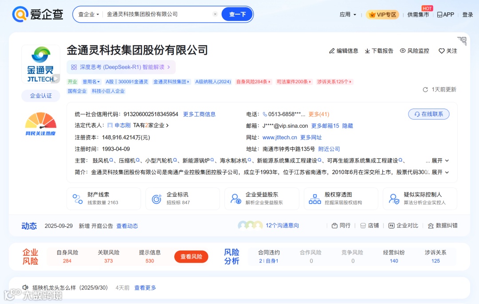Search 小型汽轮机 via its magnifier icon
Image resolution: width=479 pixels, height=304 pixels.
point(175,160)
